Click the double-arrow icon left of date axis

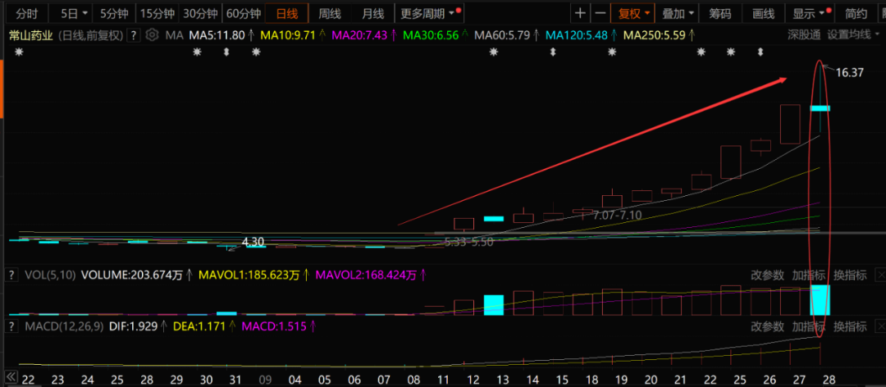tap(10, 377)
